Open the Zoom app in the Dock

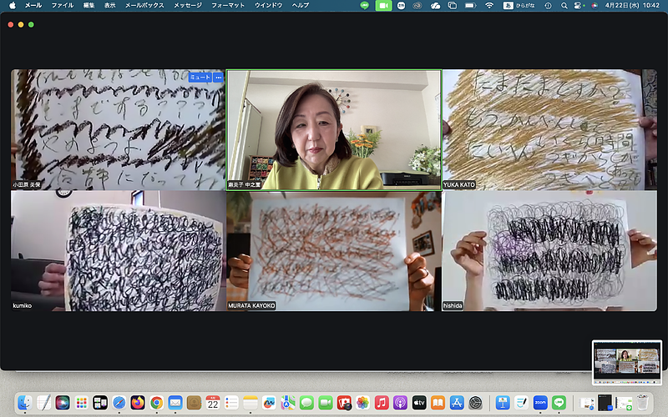coord(539,403)
